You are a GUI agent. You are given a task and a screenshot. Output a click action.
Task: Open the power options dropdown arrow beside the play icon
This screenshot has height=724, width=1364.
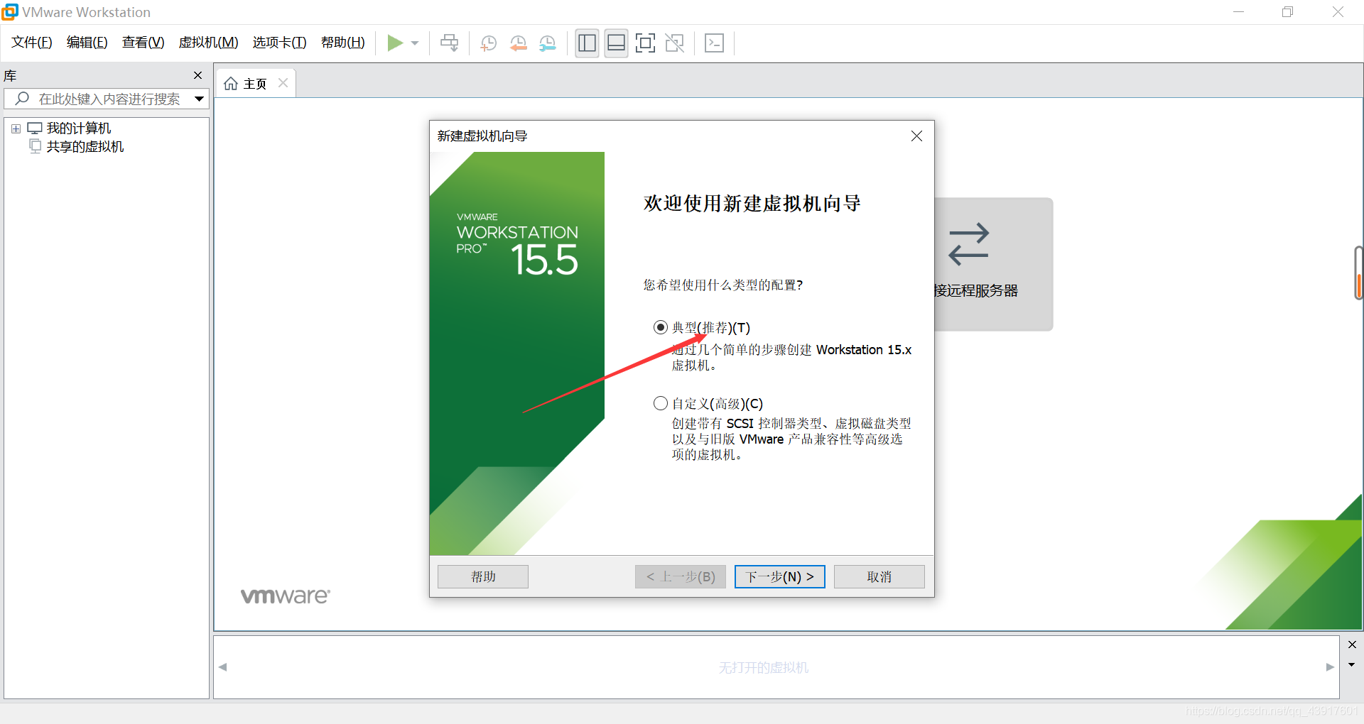point(415,43)
